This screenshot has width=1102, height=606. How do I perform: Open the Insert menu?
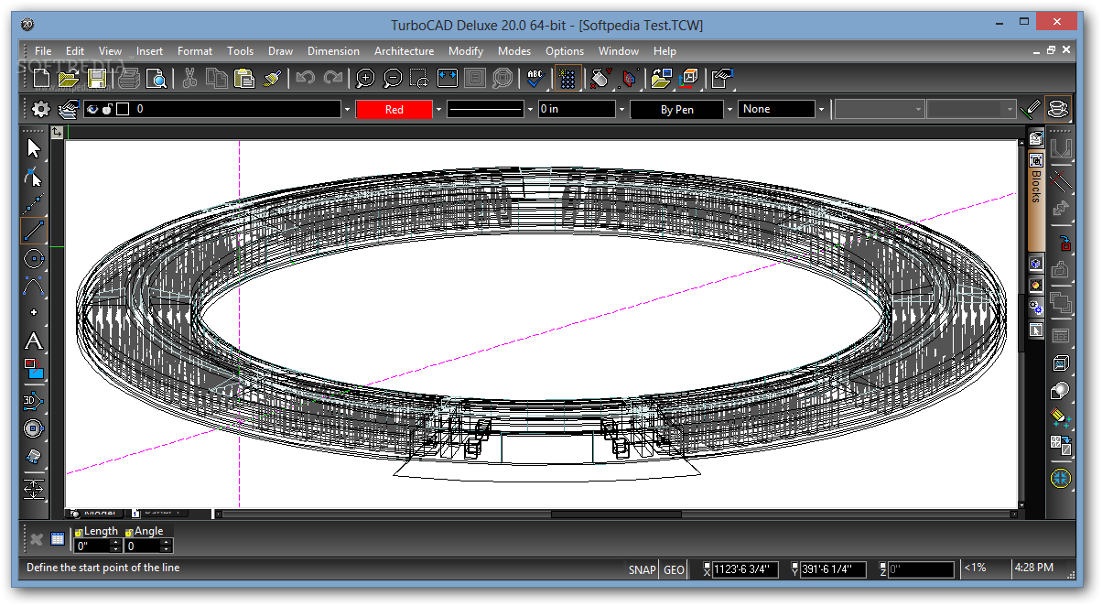coord(149,51)
